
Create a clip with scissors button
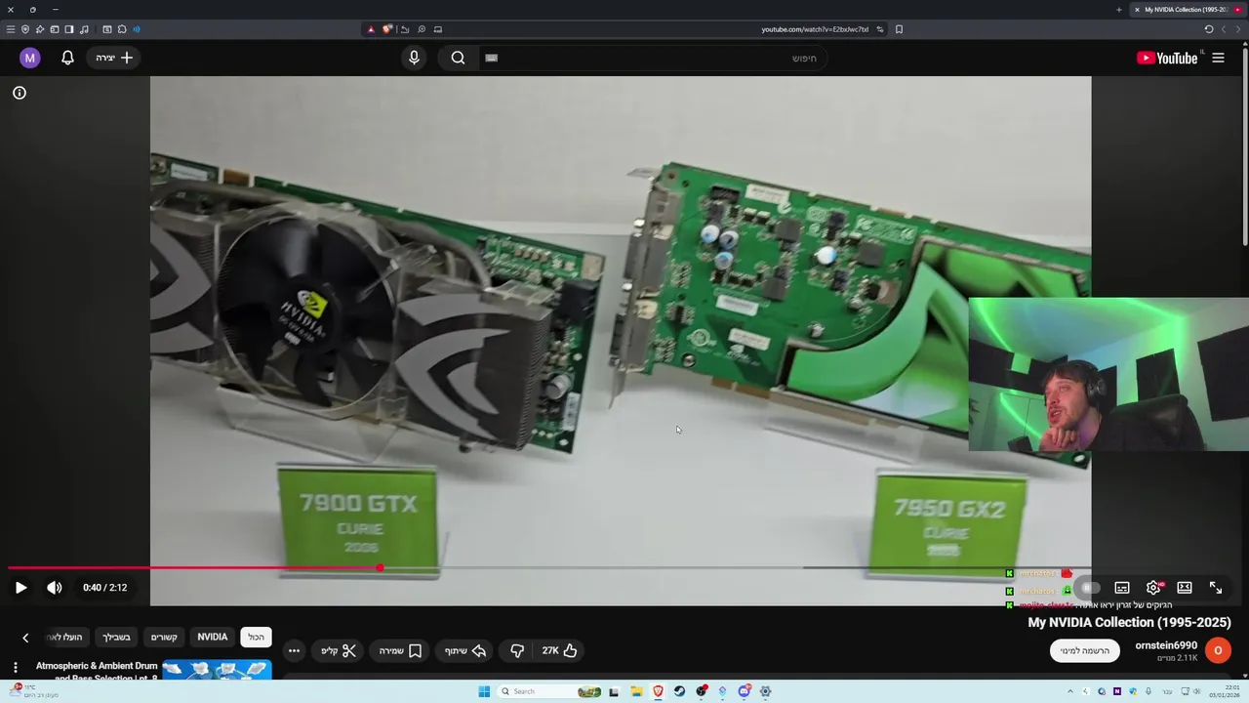339,650
